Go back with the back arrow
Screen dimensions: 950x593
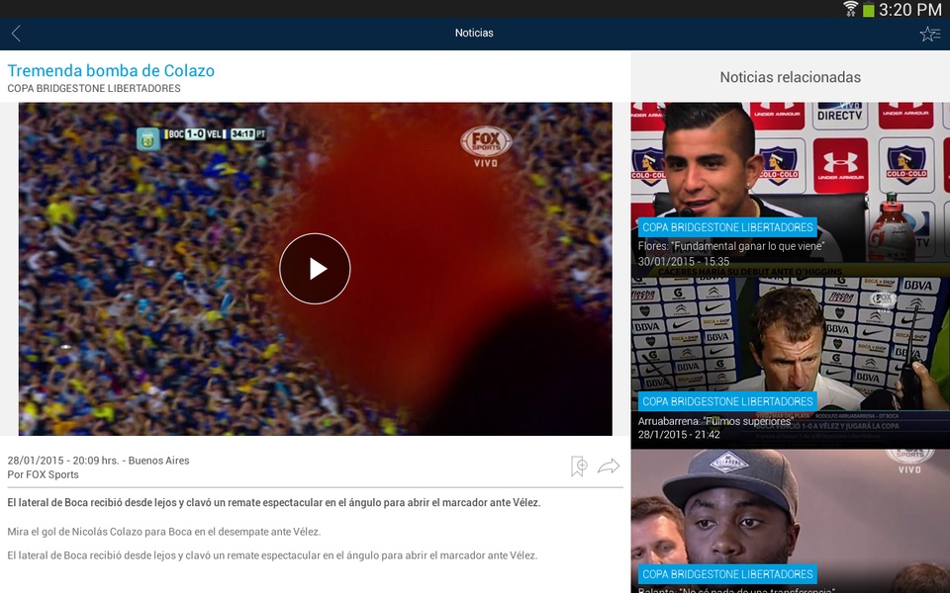tap(17, 34)
